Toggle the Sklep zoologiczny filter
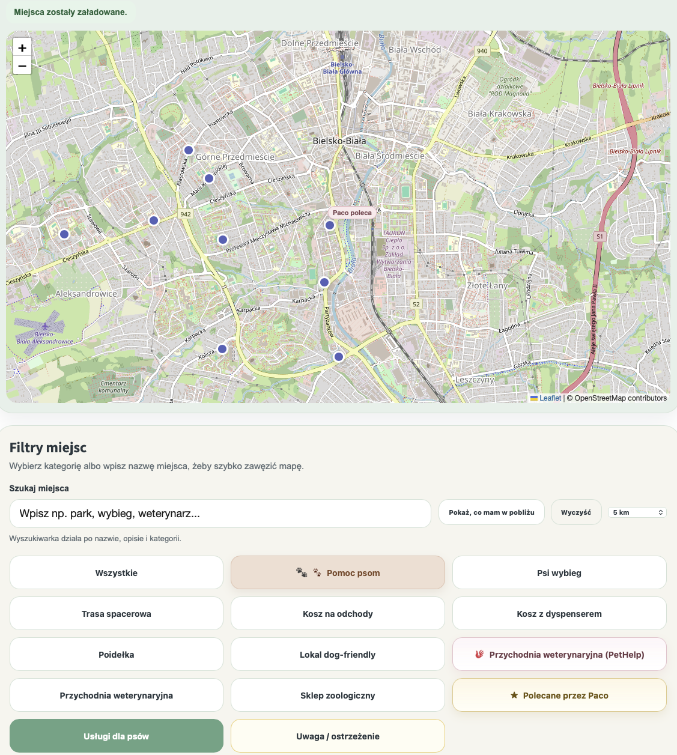The image size is (677, 755). (338, 696)
